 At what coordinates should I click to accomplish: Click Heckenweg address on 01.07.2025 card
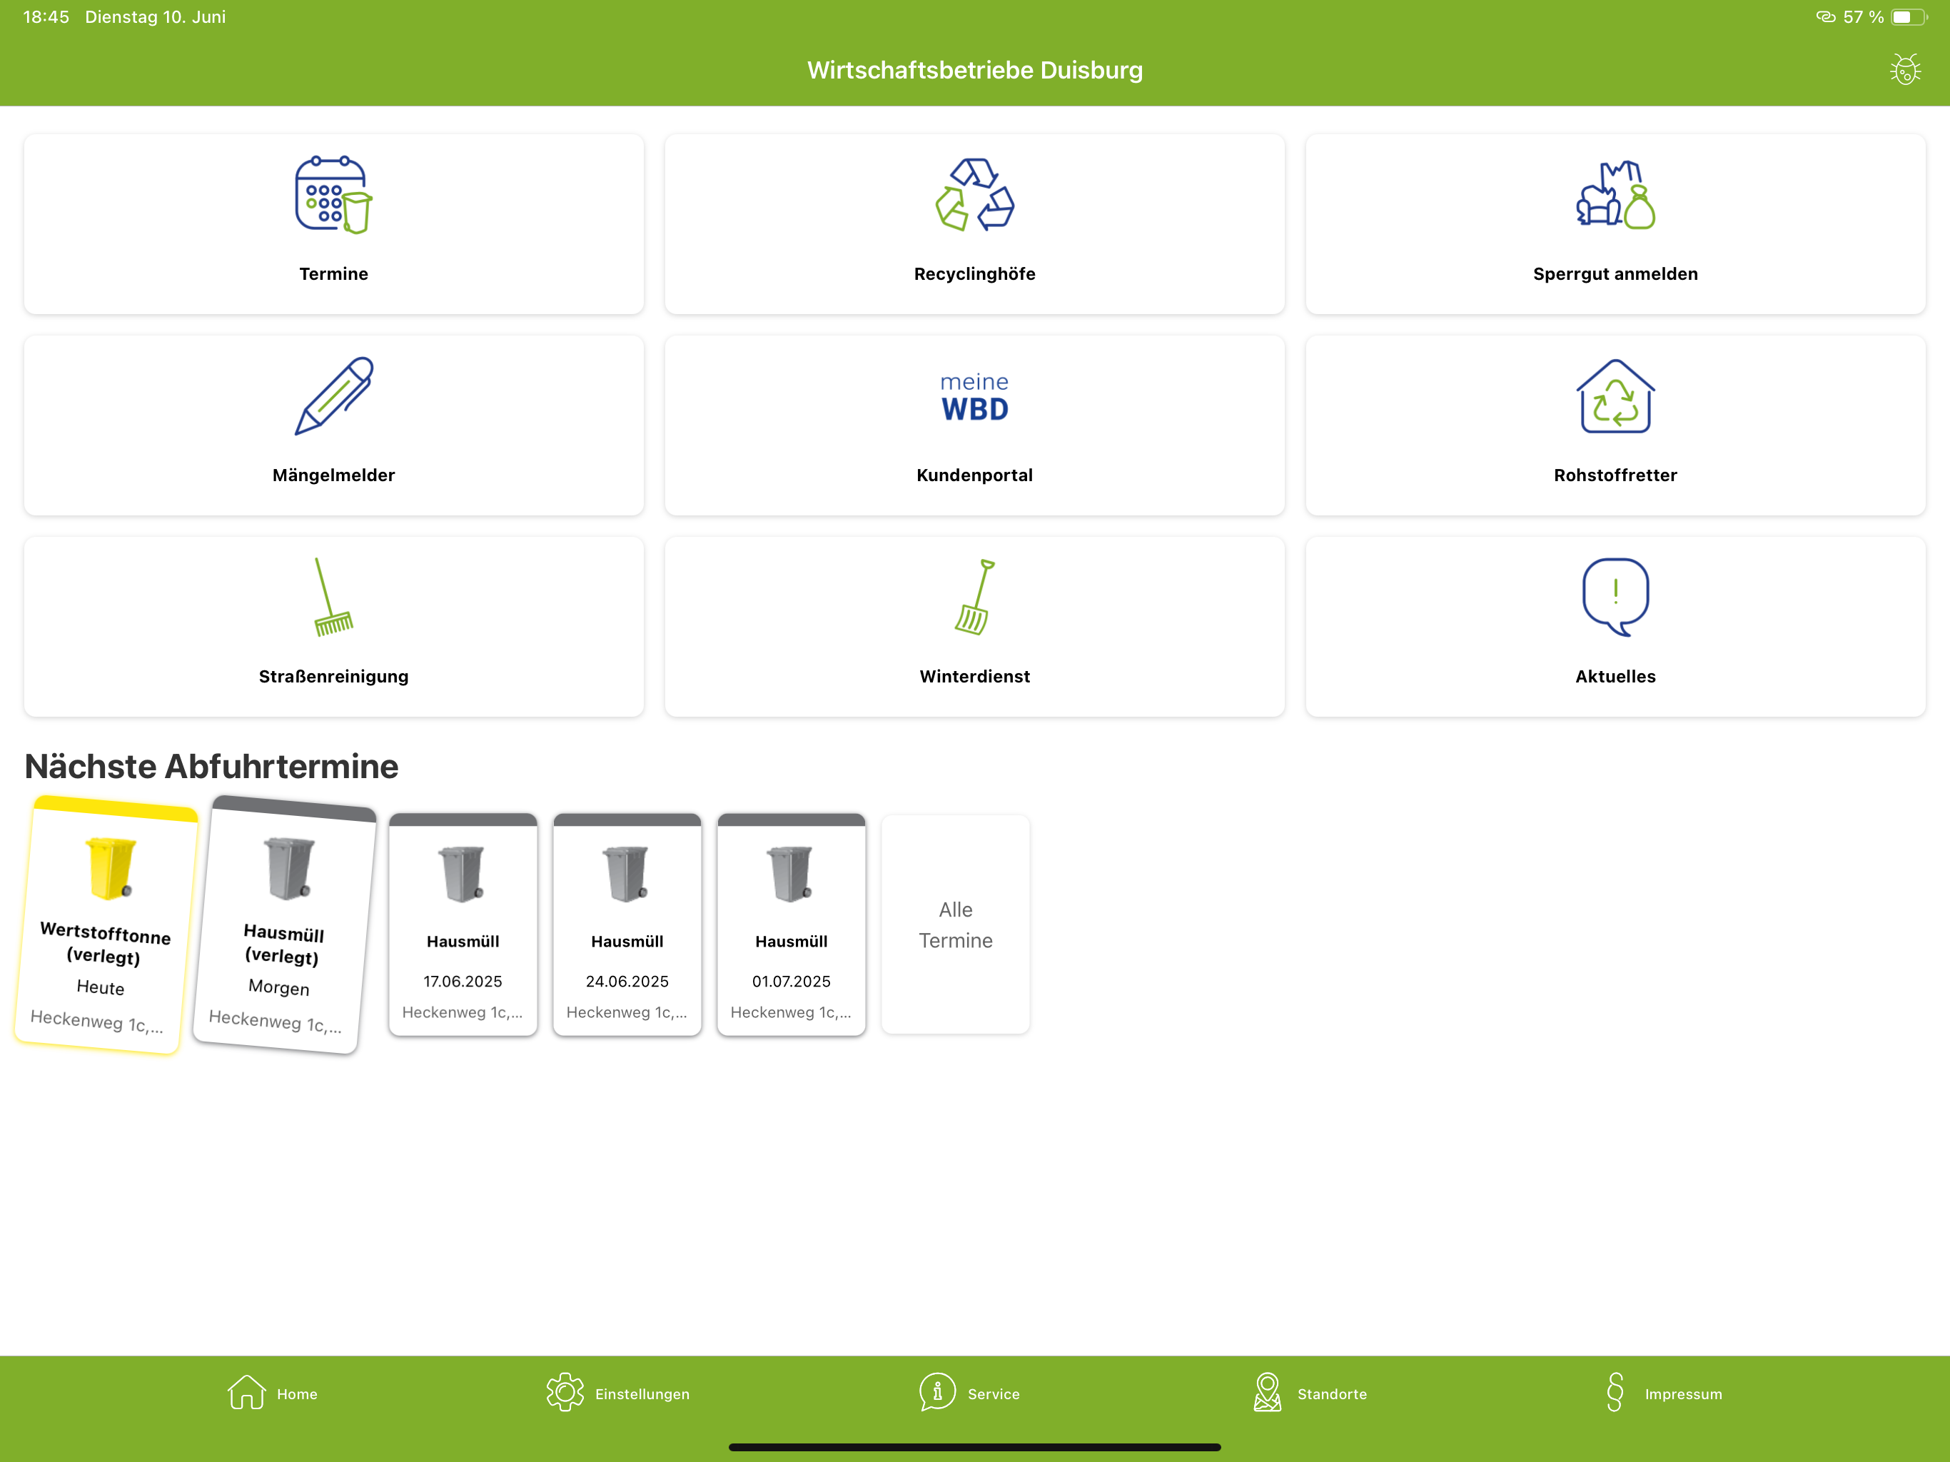point(790,1012)
